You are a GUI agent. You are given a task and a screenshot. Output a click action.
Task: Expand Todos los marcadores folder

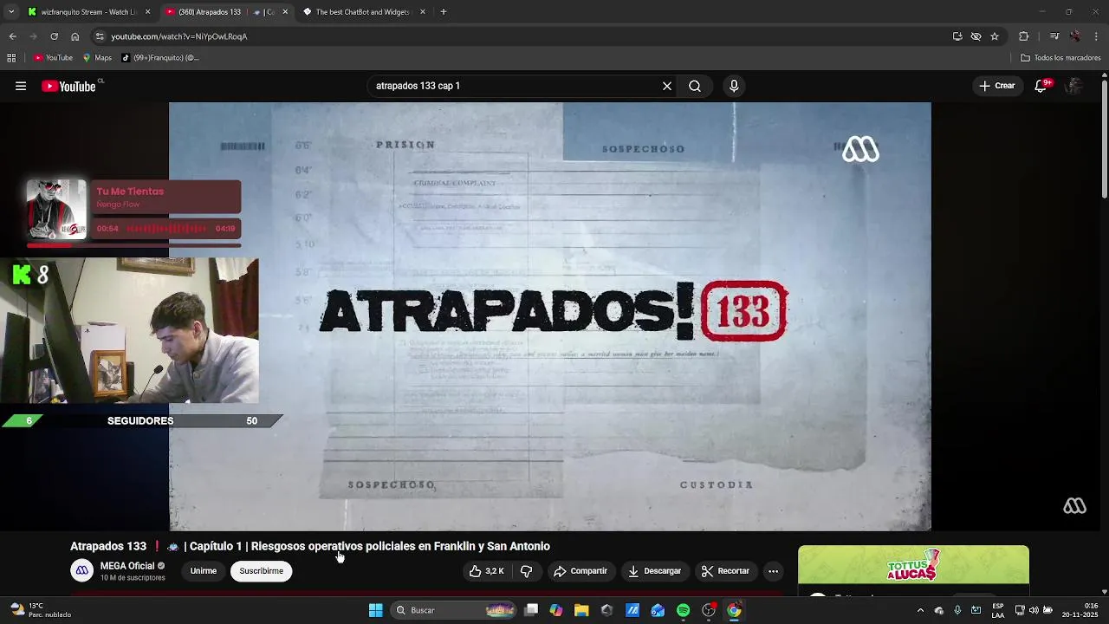[x=1060, y=58]
